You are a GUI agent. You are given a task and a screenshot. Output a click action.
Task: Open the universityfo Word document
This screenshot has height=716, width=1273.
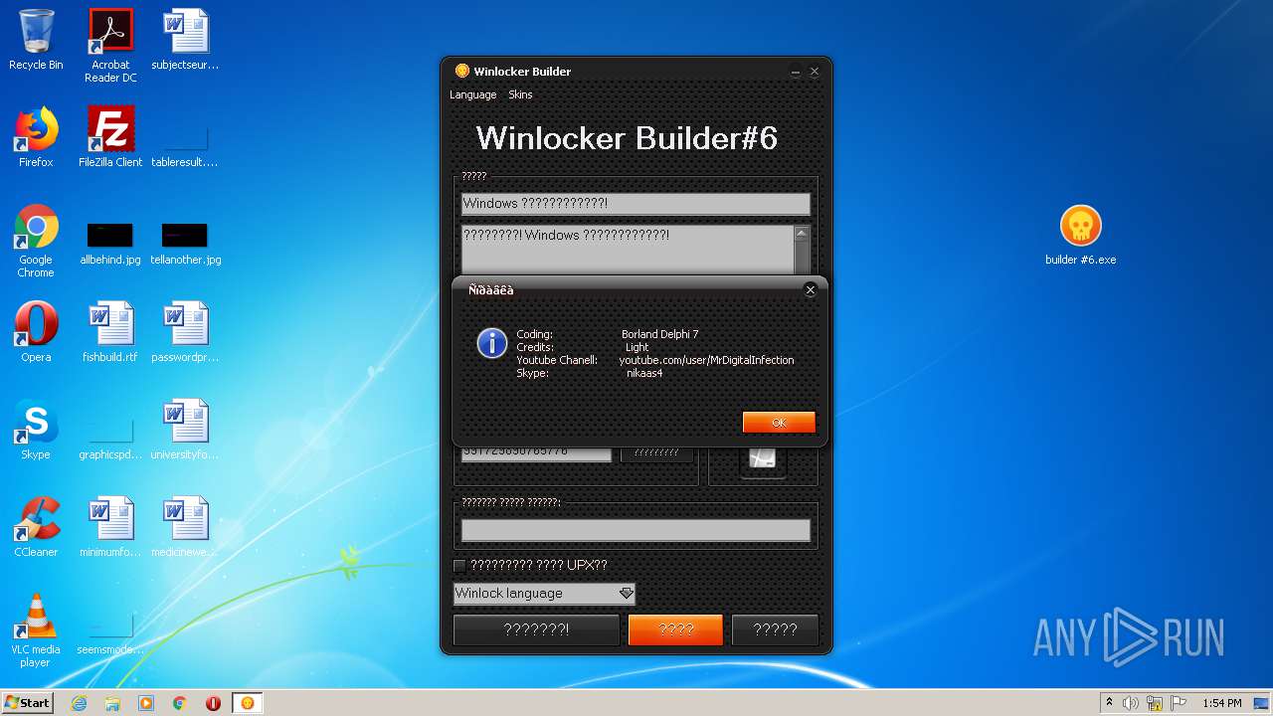[x=185, y=430]
